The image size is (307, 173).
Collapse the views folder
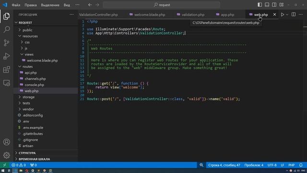29,54
